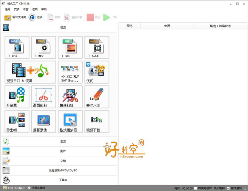Launch the 快速剪辑 quick clip tool
Viewport: 248px width, 191px height.
(70, 97)
